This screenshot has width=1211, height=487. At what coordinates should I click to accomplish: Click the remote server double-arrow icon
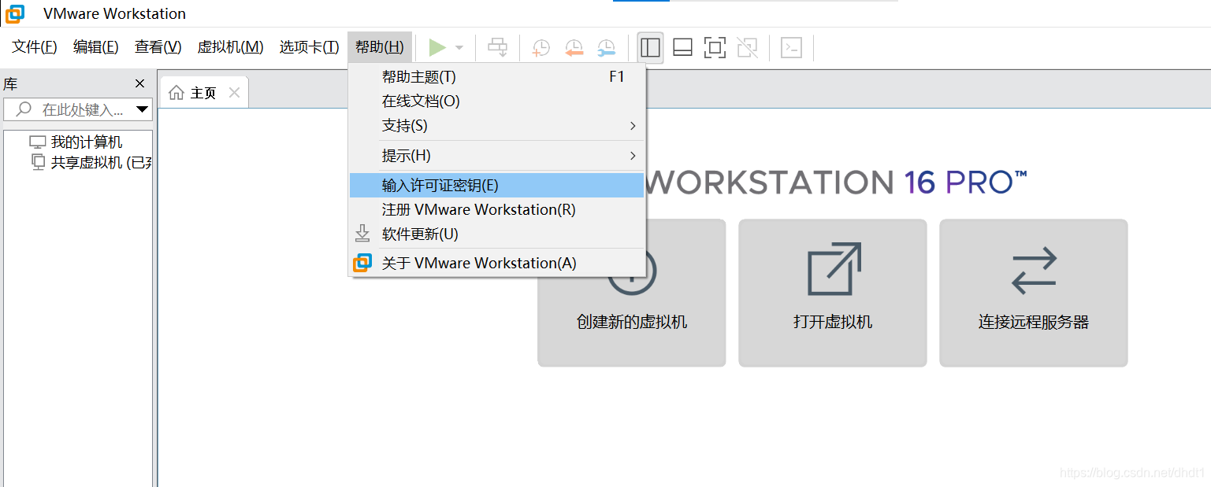[1034, 270]
